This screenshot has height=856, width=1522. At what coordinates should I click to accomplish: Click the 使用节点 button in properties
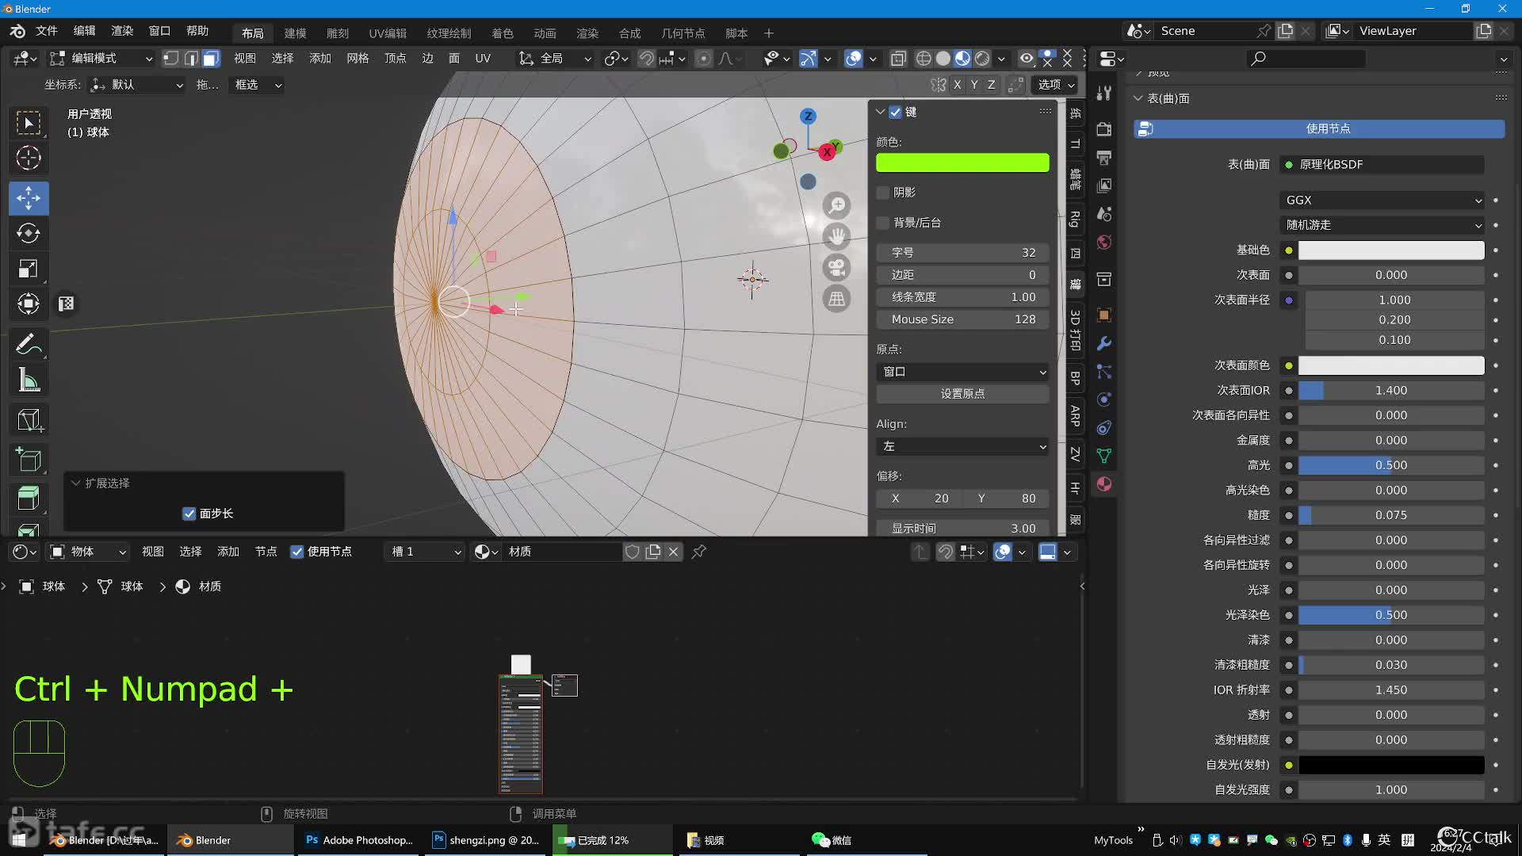[x=1320, y=128]
